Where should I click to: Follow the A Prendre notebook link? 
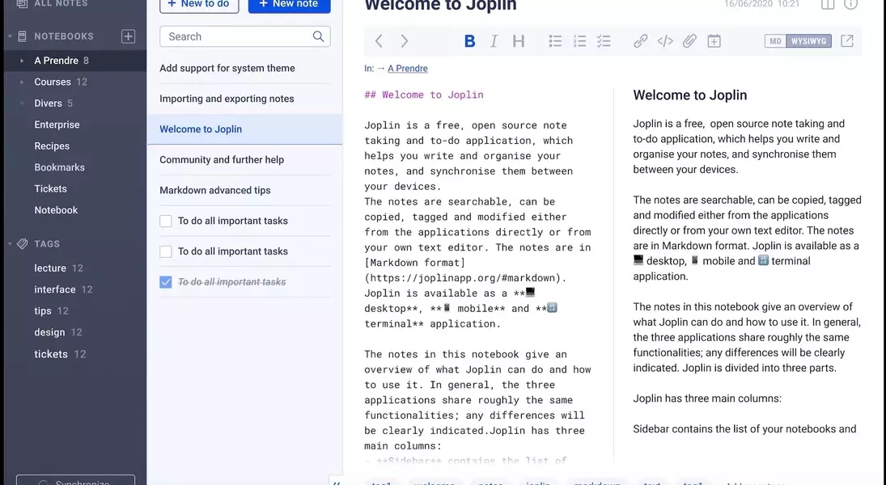point(408,69)
